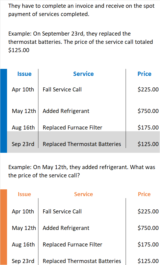
Task: Click "Replaced Thermostat Batteries" in the gray highlighted row
Action: (x=82, y=144)
